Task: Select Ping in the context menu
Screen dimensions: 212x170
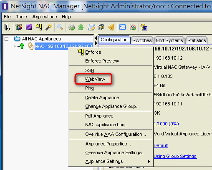Action: [x=111, y=88]
